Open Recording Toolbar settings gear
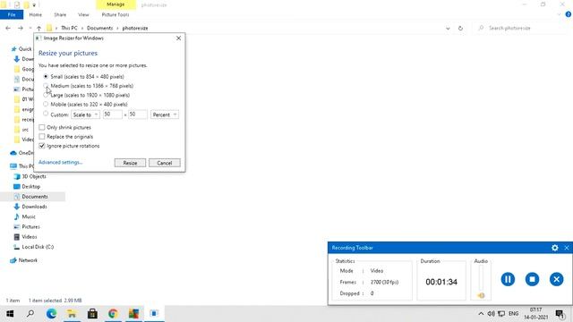Image resolution: width=573 pixels, height=322 pixels. tap(555, 248)
